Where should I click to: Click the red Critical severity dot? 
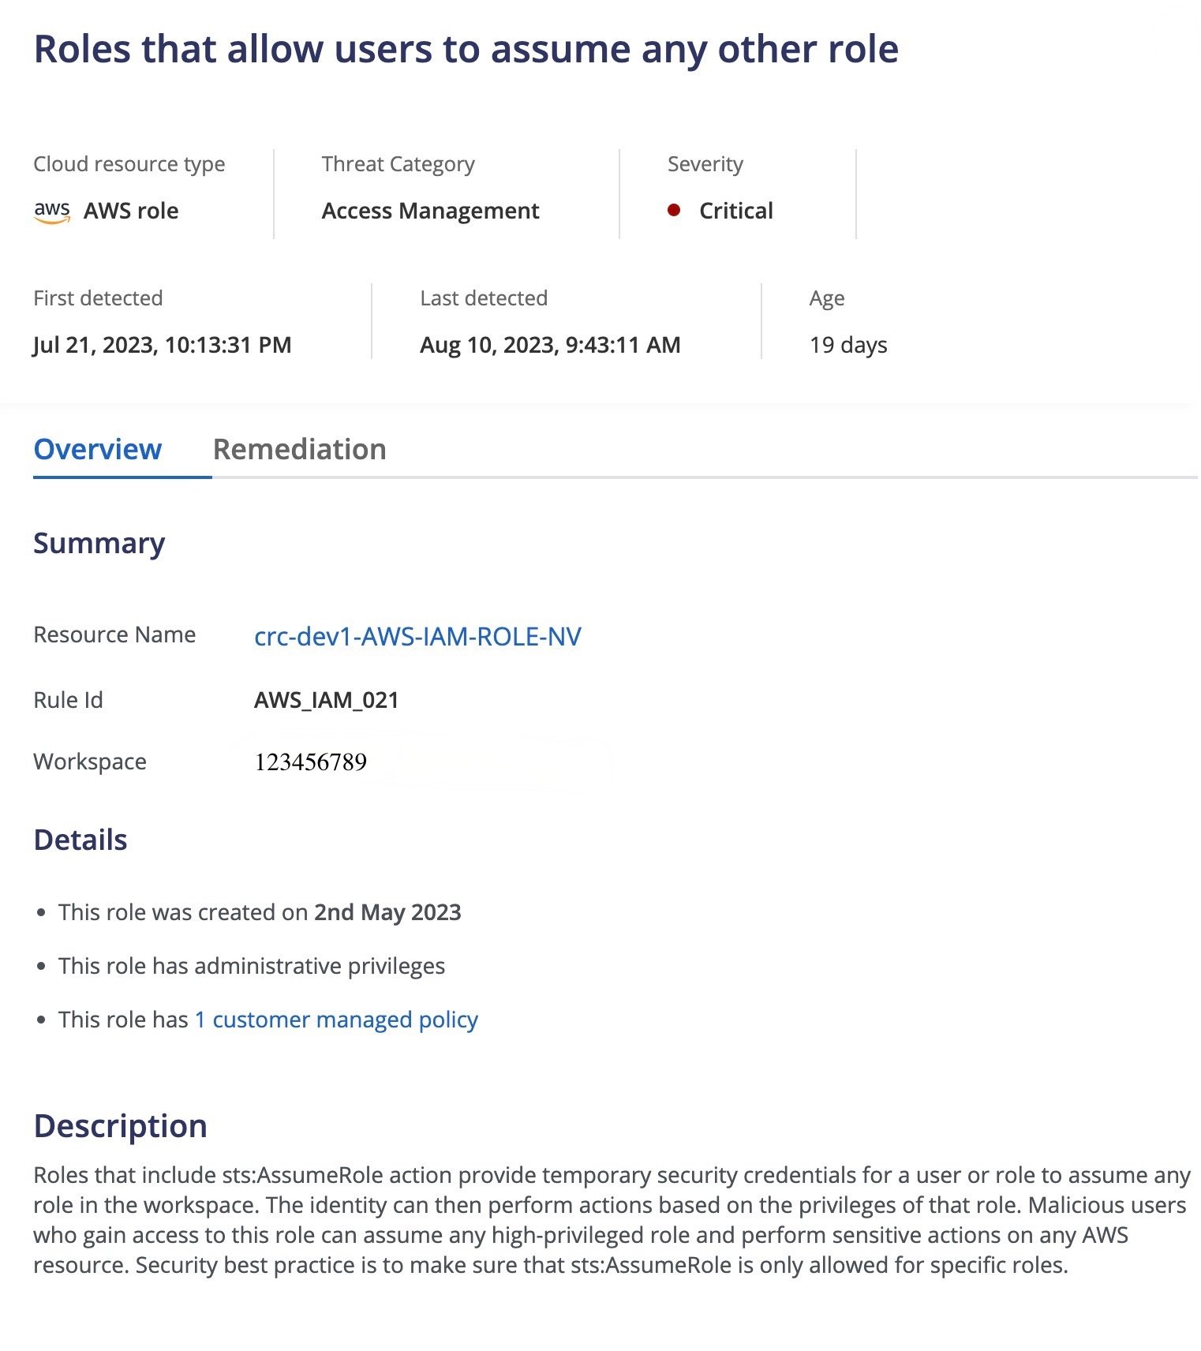click(x=674, y=210)
